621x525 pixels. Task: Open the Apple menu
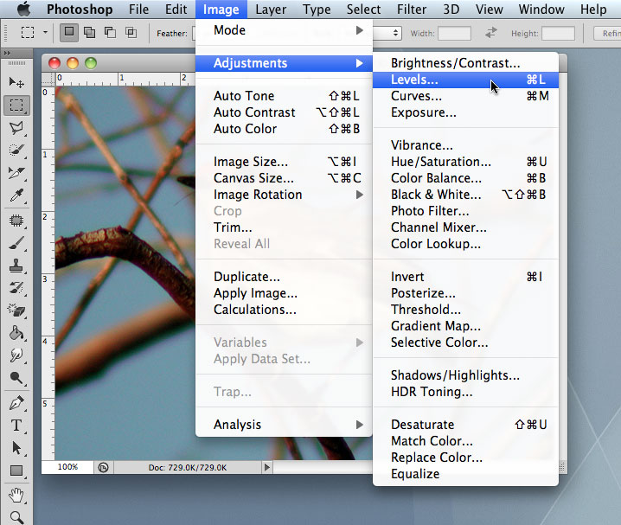pyautogui.click(x=23, y=10)
